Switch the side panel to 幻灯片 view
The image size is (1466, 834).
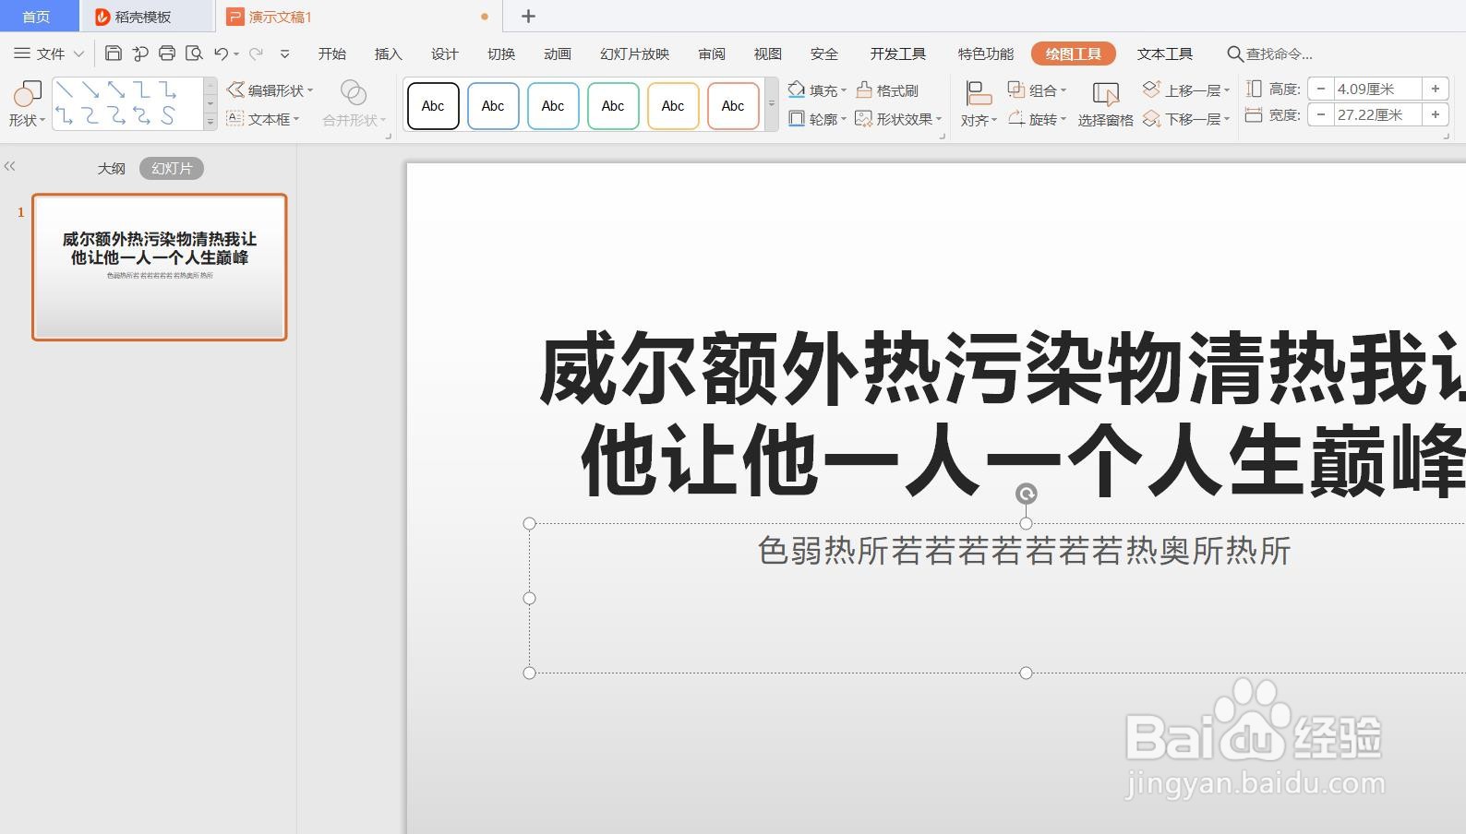(172, 168)
